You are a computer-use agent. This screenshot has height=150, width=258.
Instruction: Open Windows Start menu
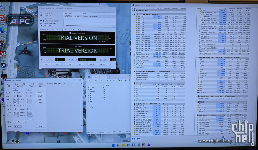(113, 145)
